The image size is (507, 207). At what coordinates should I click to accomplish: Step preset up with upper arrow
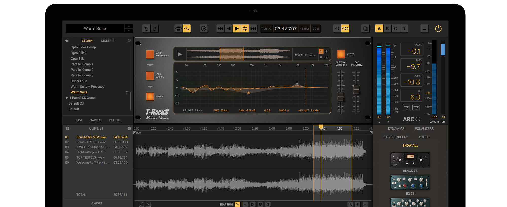pos(129,26)
